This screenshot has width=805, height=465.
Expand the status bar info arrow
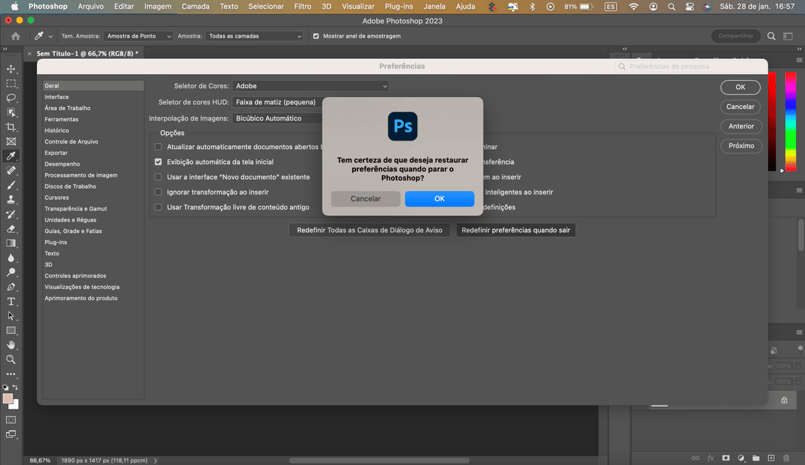[x=156, y=461]
